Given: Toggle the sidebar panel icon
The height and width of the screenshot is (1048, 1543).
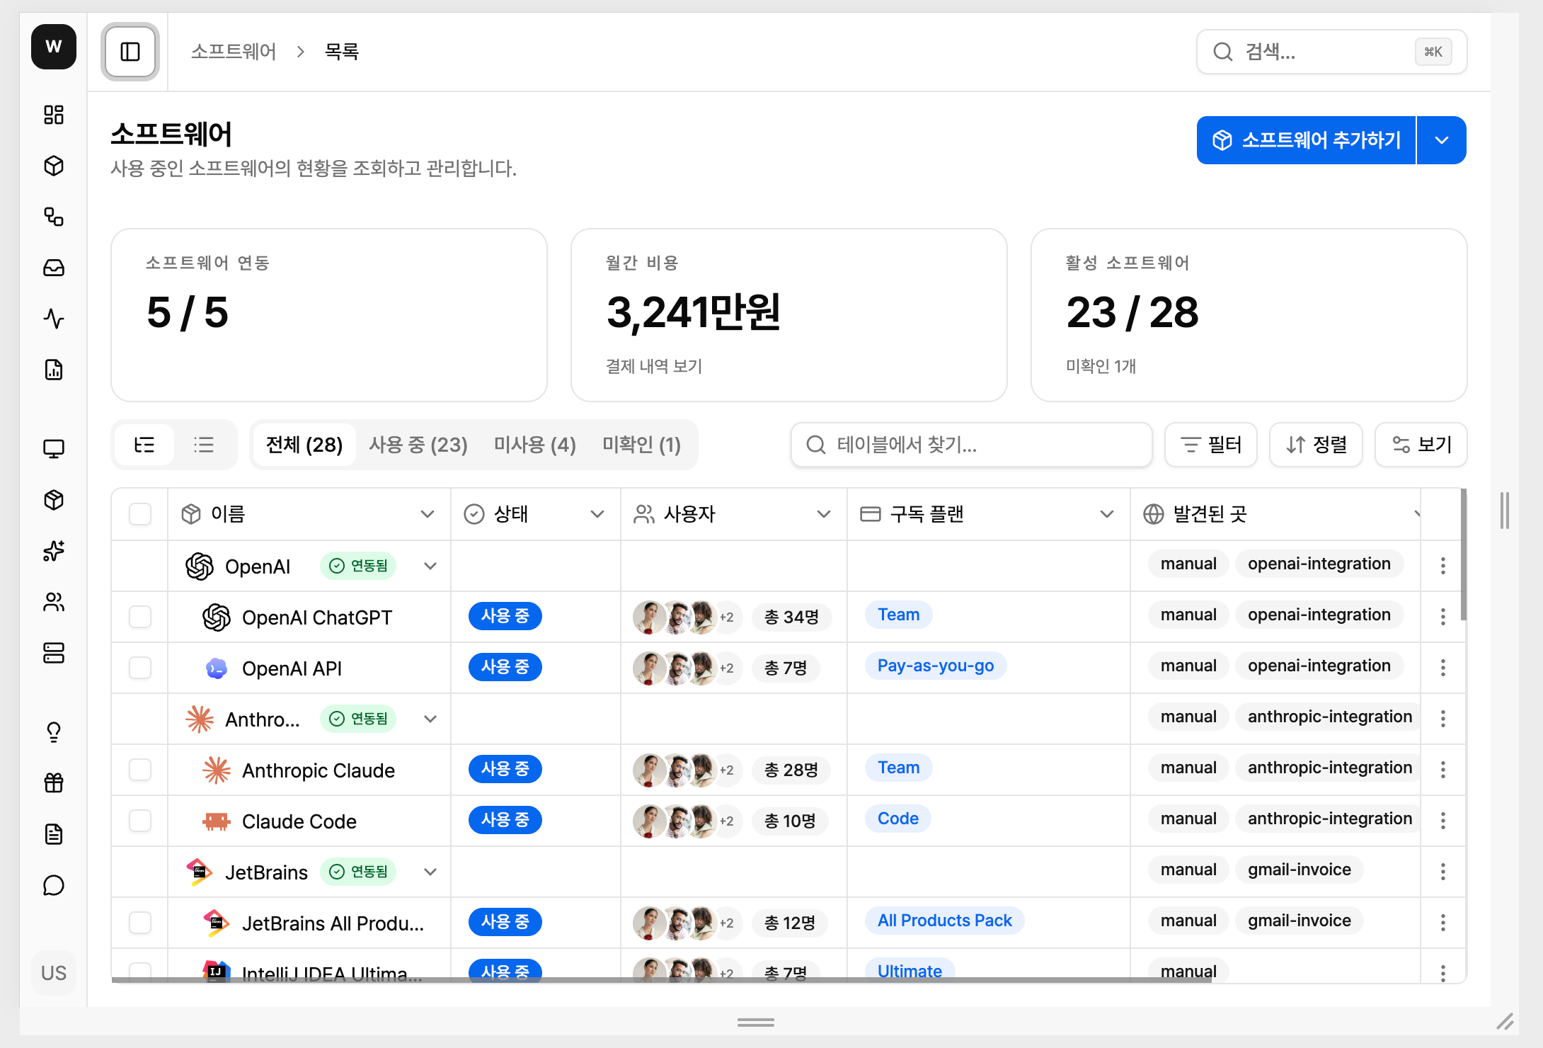Looking at the screenshot, I should (x=130, y=52).
